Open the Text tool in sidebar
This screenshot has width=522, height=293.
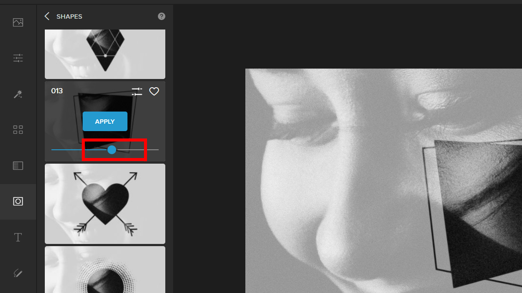click(x=18, y=237)
